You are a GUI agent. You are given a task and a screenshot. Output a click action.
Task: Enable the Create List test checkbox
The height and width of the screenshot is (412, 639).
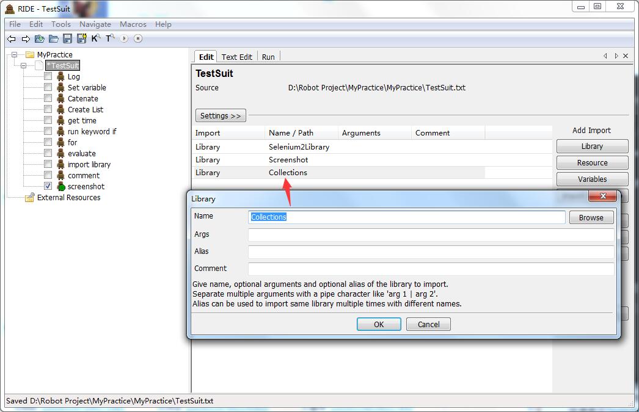point(48,109)
